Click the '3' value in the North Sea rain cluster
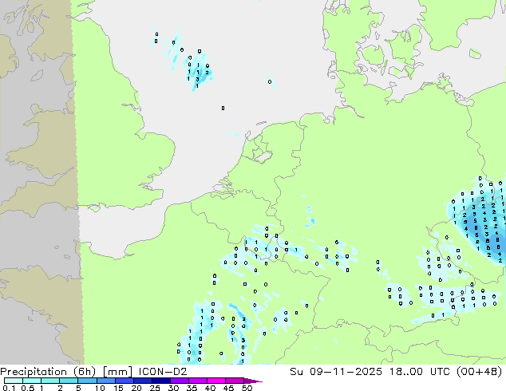Viewport: 506px width, 391px height. (x=197, y=79)
